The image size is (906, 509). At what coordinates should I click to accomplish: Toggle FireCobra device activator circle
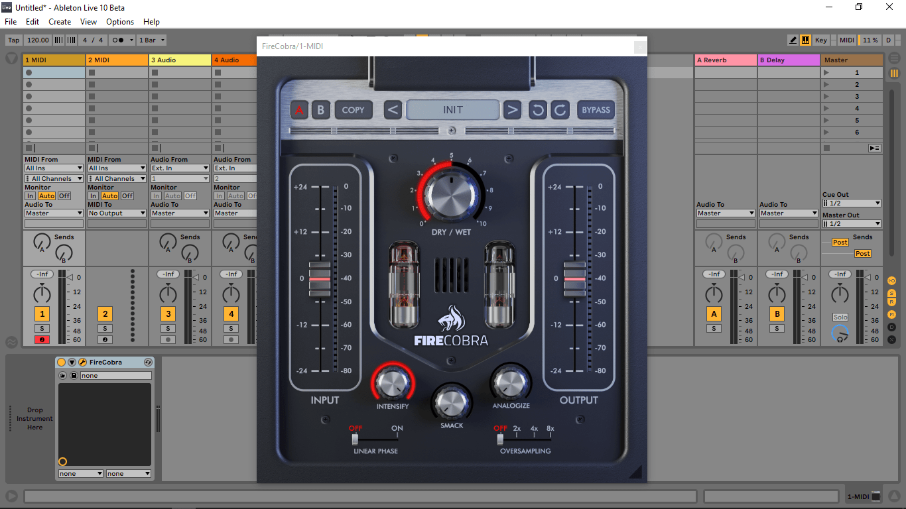click(x=62, y=363)
